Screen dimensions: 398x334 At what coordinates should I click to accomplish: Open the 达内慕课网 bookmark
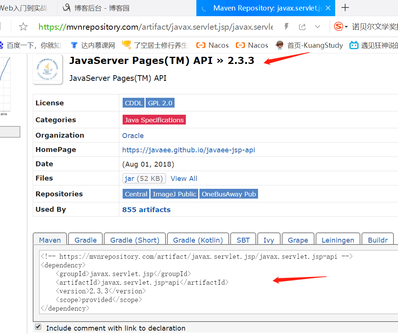93,46
